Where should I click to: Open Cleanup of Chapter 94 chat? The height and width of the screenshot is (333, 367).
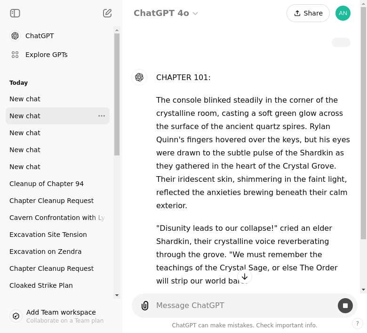point(47,184)
